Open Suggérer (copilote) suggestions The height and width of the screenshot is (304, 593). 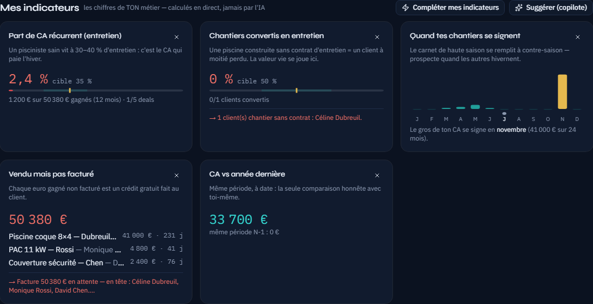[551, 8]
